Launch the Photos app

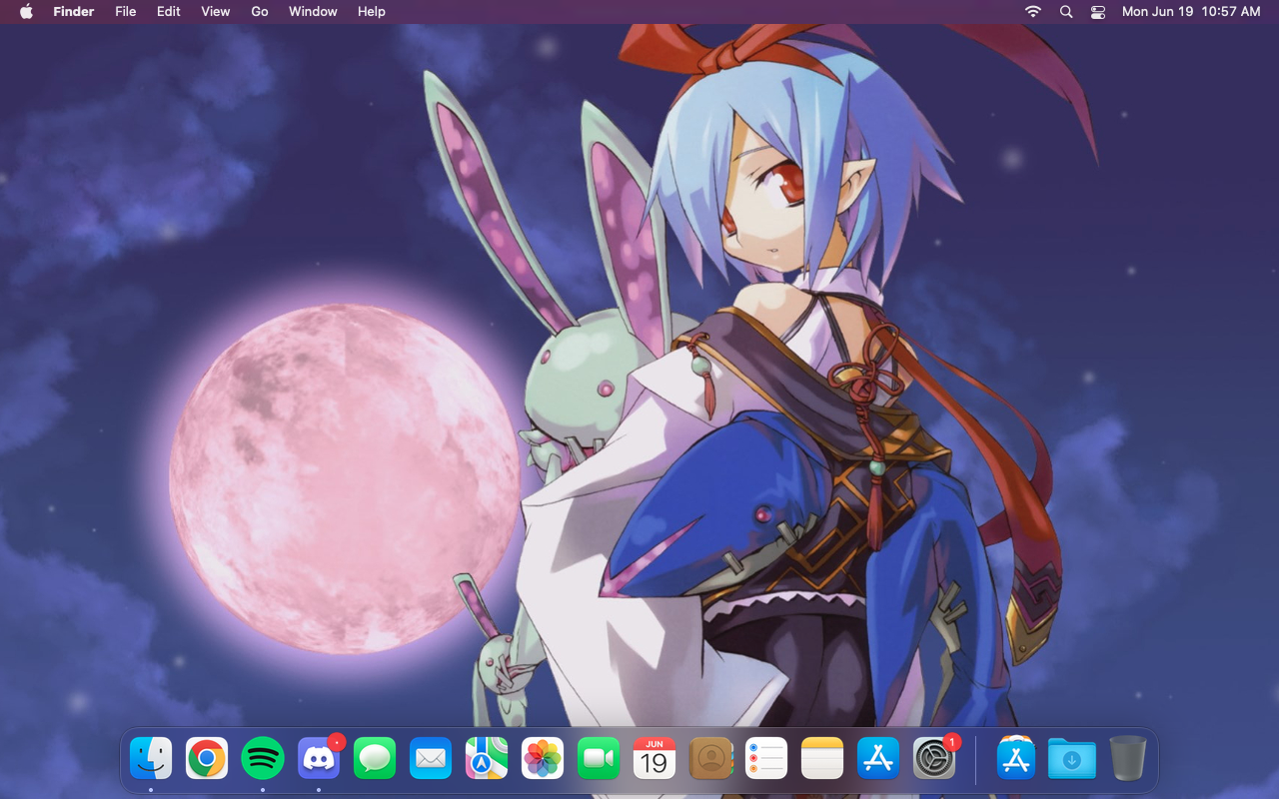[x=543, y=759]
